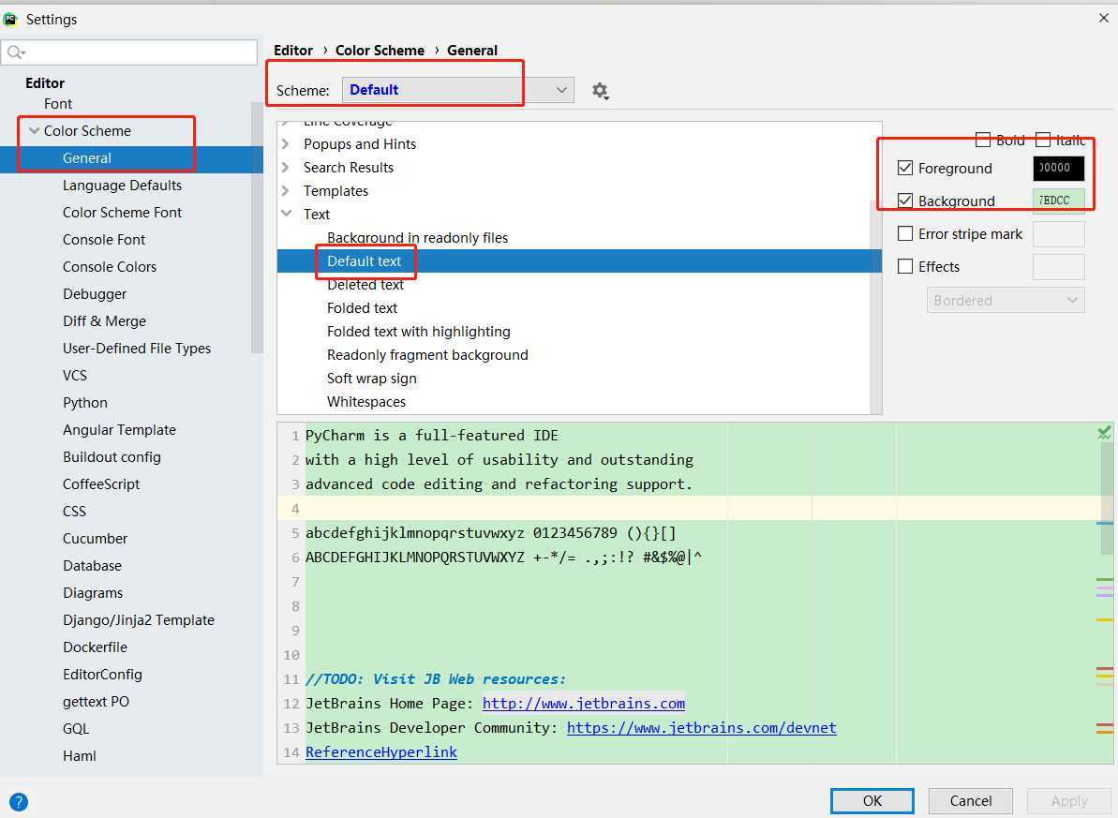
Task: Click the green inspection checkmark icon
Action: (1104, 432)
